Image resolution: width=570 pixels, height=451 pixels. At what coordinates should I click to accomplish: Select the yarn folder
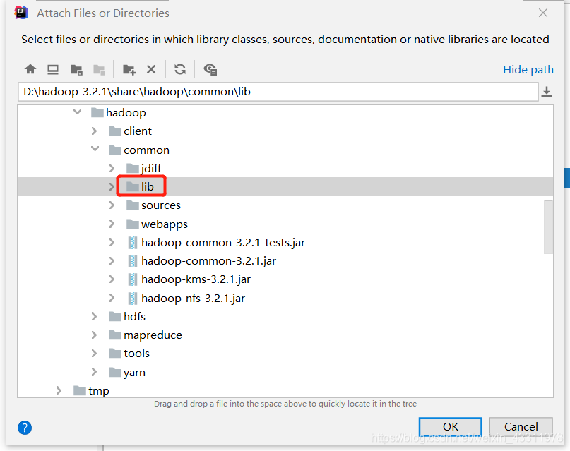pos(127,372)
